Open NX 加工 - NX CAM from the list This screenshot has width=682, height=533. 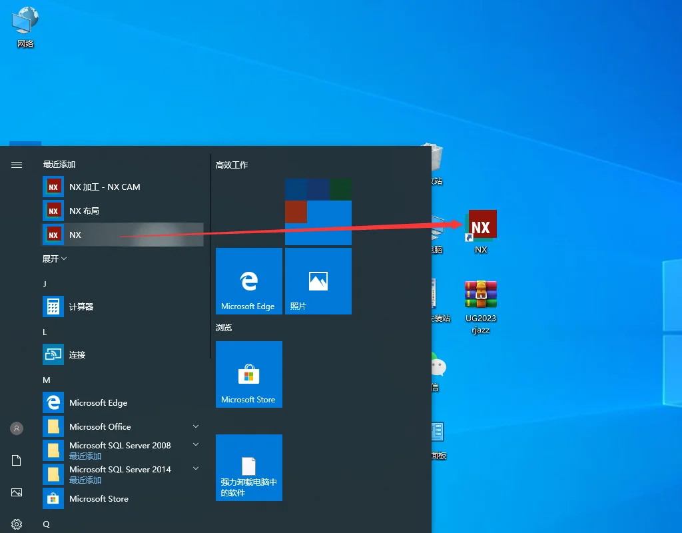pos(123,187)
